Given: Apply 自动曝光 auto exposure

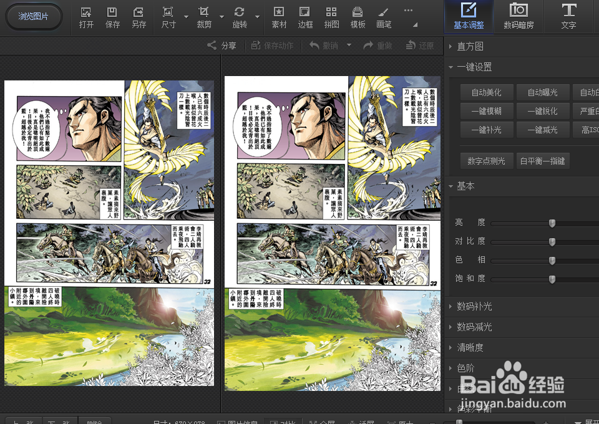Looking at the screenshot, I should click(542, 92).
